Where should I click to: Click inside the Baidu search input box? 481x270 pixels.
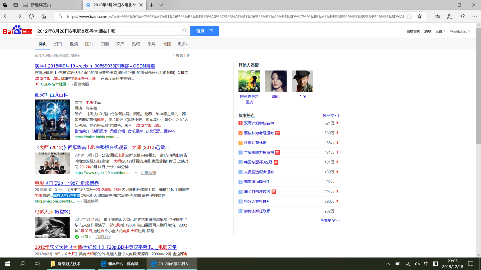click(x=108, y=31)
